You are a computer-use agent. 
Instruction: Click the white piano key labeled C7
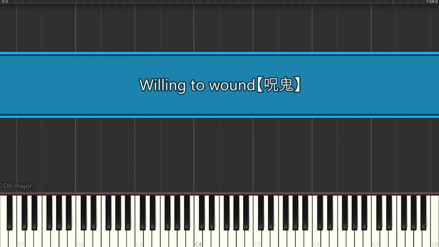[x=375, y=238]
